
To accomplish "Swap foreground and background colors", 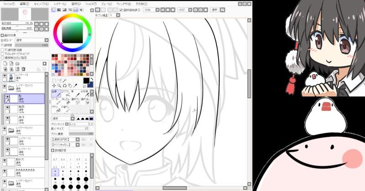I will click(92, 79).
